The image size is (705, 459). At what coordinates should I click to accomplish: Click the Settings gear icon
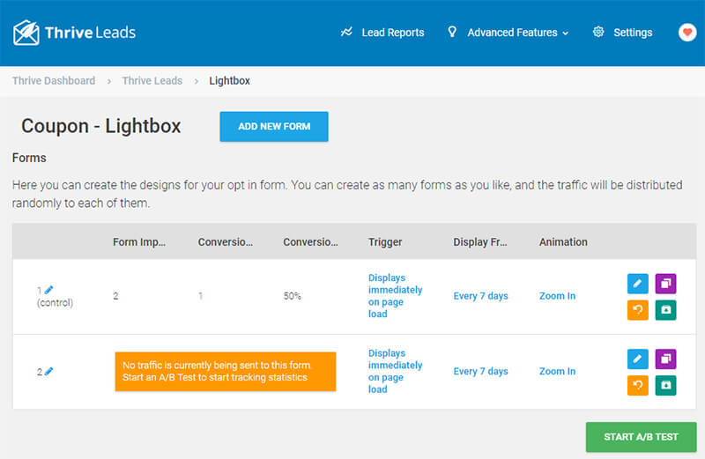click(598, 32)
